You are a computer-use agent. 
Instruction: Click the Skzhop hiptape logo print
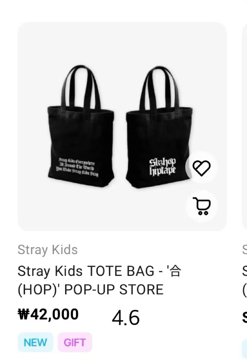point(163,167)
